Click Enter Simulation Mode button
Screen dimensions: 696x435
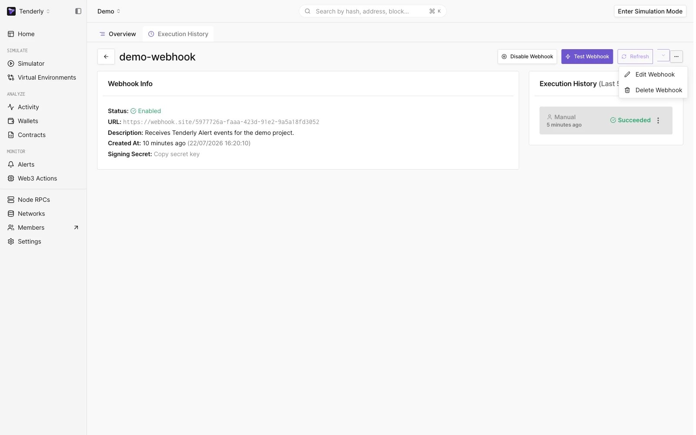click(x=650, y=11)
